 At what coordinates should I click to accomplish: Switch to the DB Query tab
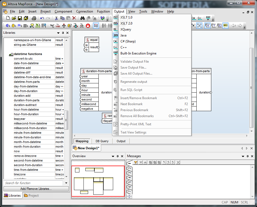tap(102, 141)
